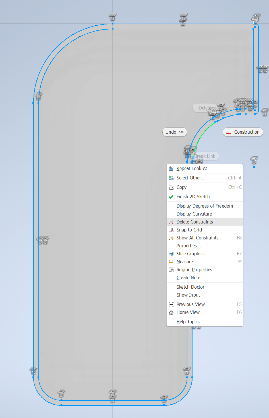Click the Show All Constraints icon

[x=171, y=238]
